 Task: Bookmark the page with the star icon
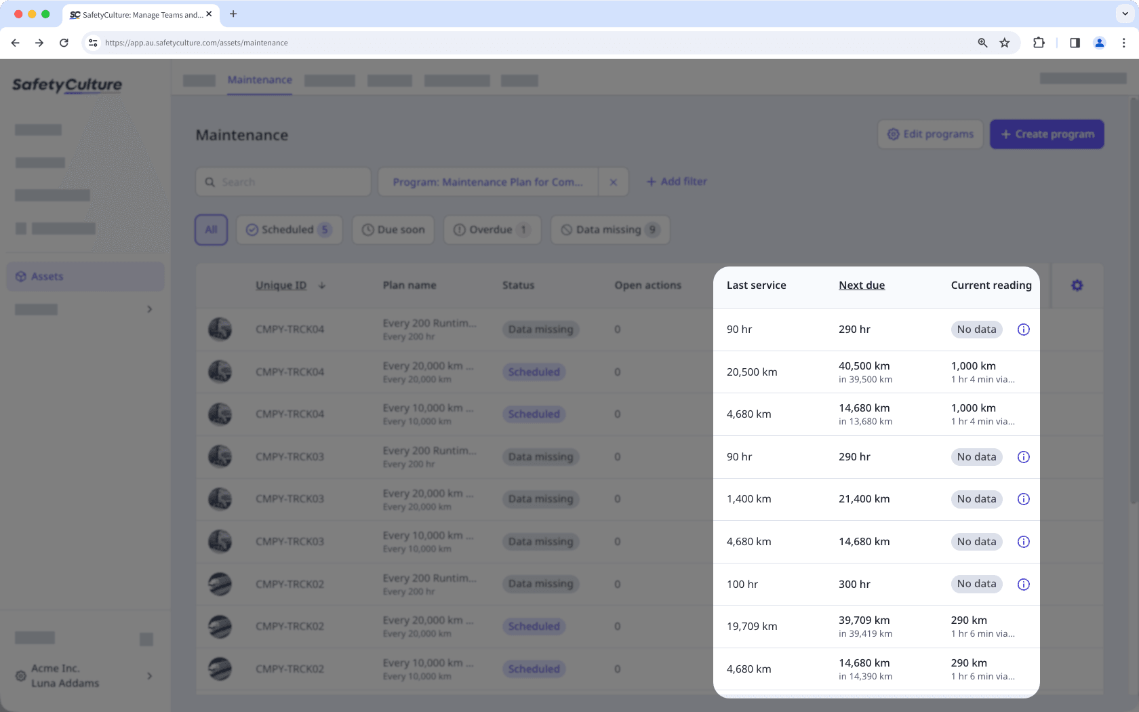pos(1004,42)
